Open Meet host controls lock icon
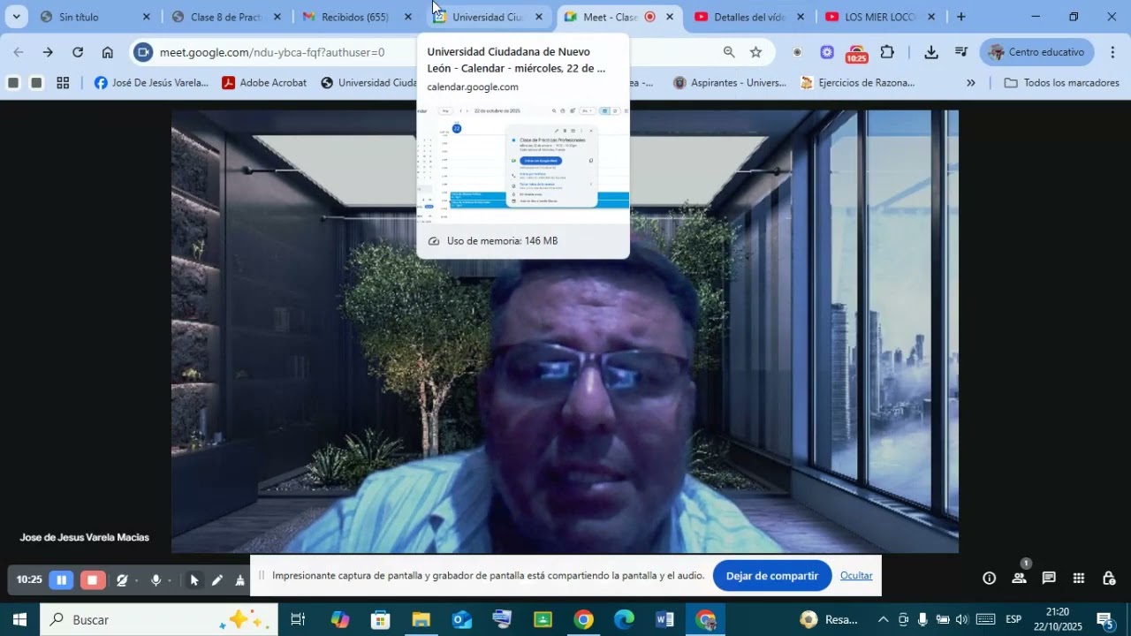Viewport: 1131px width, 636px height. (x=1109, y=578)
